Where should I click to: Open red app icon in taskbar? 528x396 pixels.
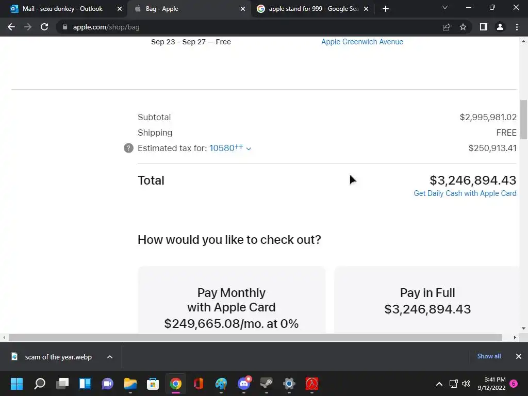pyautogui.click(x=312, y=384)
